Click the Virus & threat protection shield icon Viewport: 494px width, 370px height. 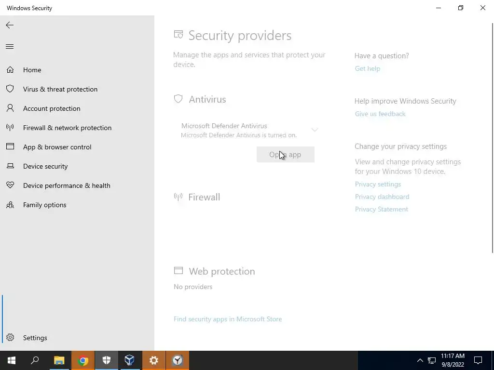[x=10, y=89]
